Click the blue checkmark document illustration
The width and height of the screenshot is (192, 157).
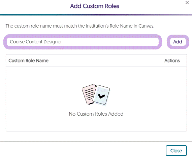pos(102,95)
